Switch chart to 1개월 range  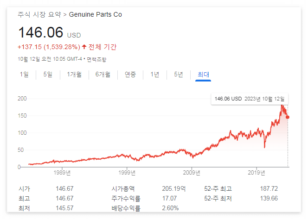click(x=74, y=75)
